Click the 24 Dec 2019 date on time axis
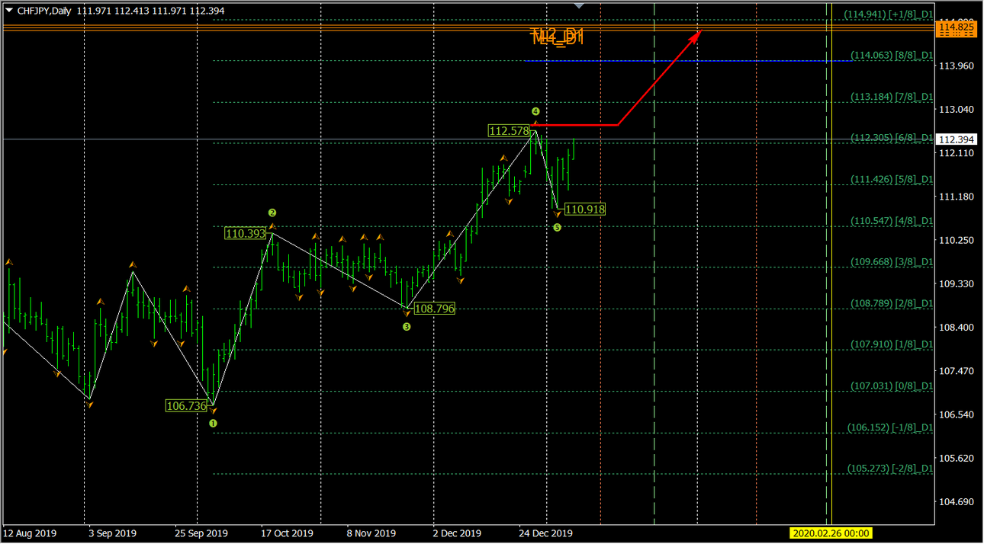 pyautogui.click(x=545, y=533)
